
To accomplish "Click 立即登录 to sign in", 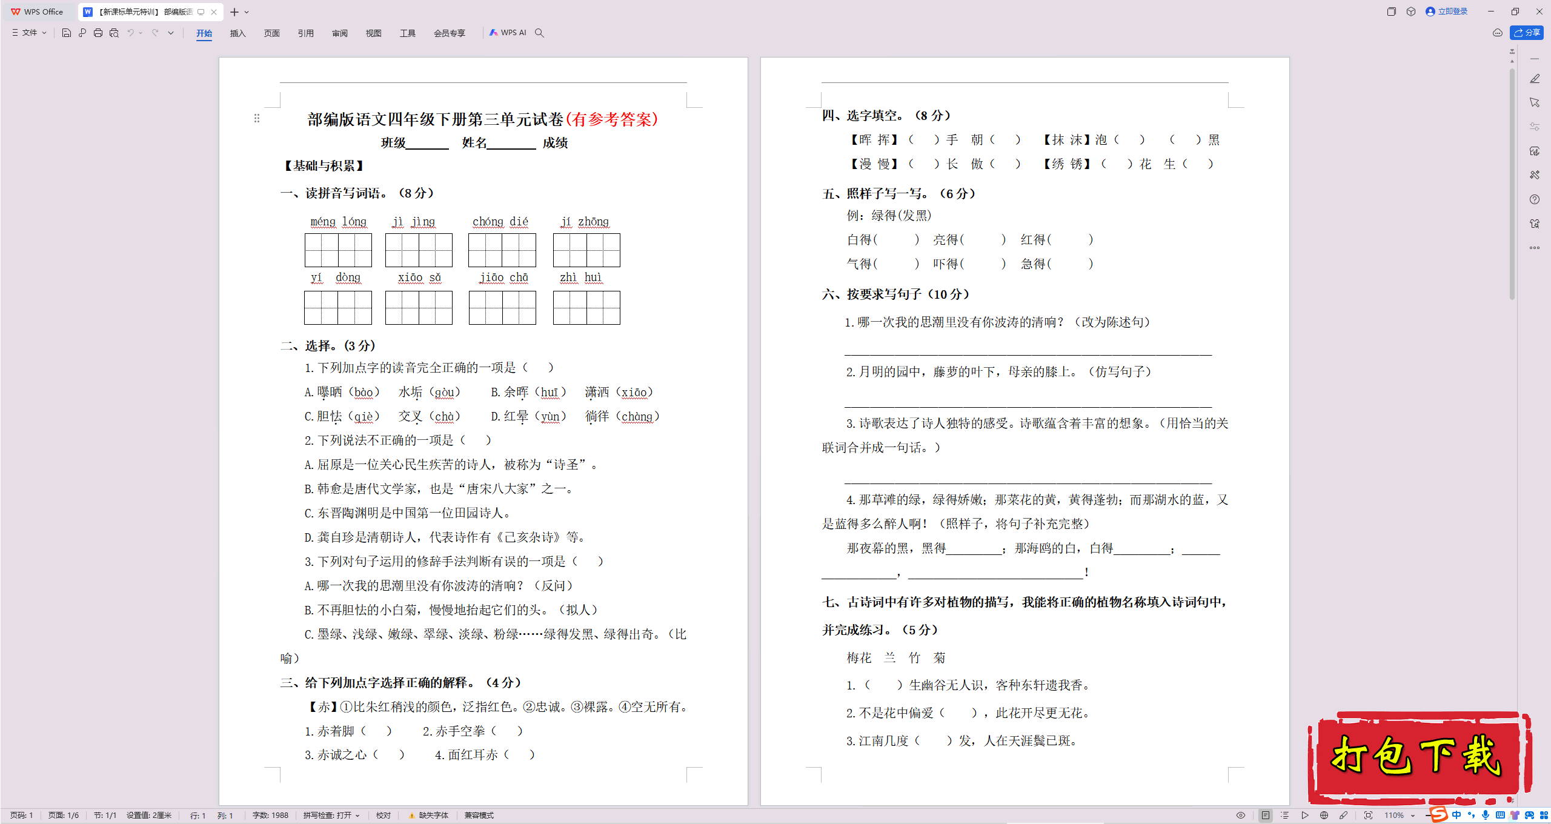I will click(1447, 12).
